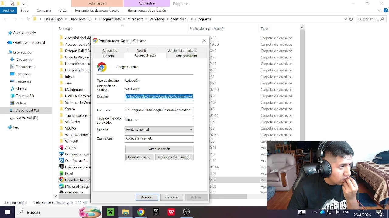Click the Excel shortcut icon
This screenshot has height=218, width=389.
point(61,173)
